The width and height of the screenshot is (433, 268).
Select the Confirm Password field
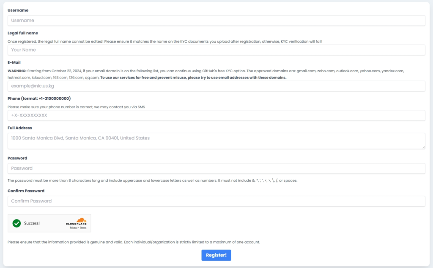tap(216, 201)
